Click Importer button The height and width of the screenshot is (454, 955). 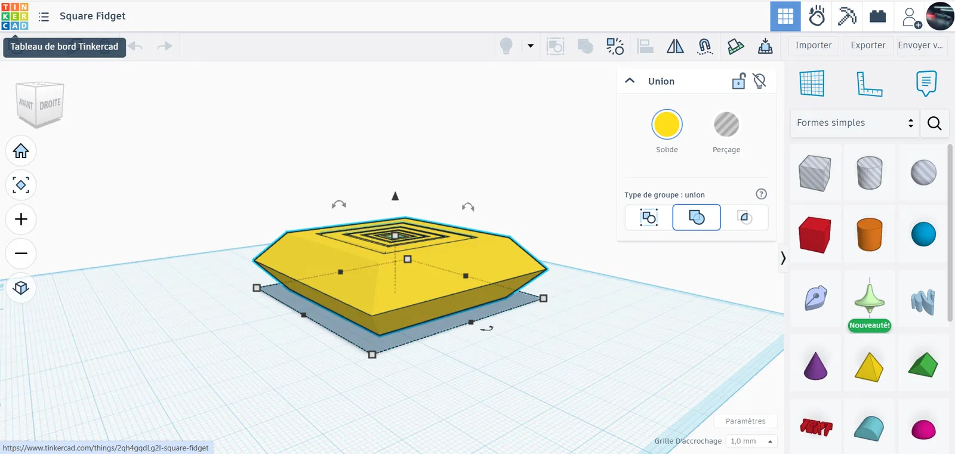[x=814, y=45]
